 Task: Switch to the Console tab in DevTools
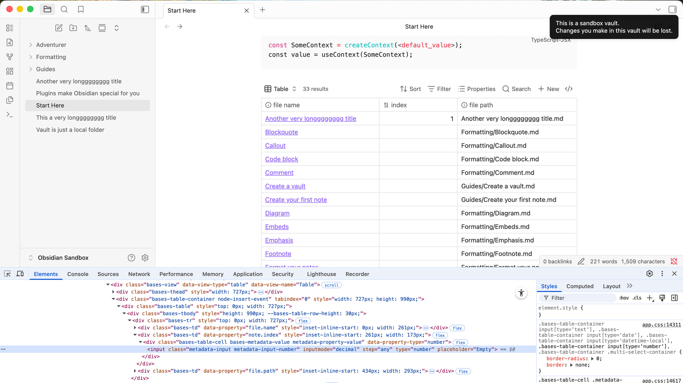(78, 274)
